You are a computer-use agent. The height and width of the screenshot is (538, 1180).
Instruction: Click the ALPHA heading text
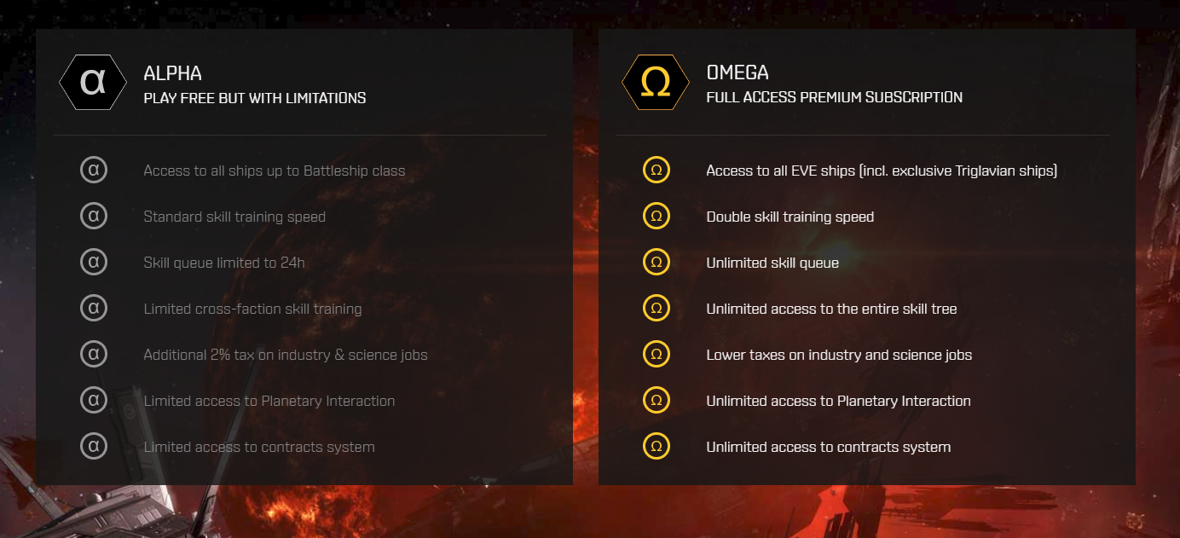pyautogui.click(x=173, y=73)
